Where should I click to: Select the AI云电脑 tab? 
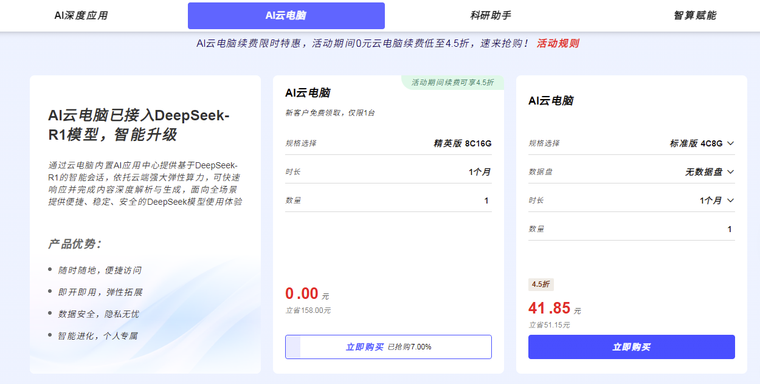coord(286,16)
